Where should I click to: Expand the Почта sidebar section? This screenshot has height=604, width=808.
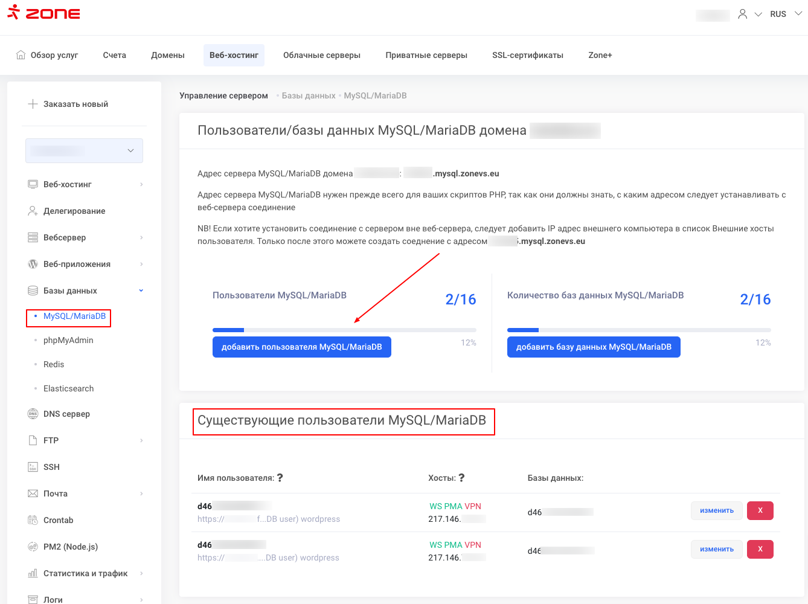point(141,493)
